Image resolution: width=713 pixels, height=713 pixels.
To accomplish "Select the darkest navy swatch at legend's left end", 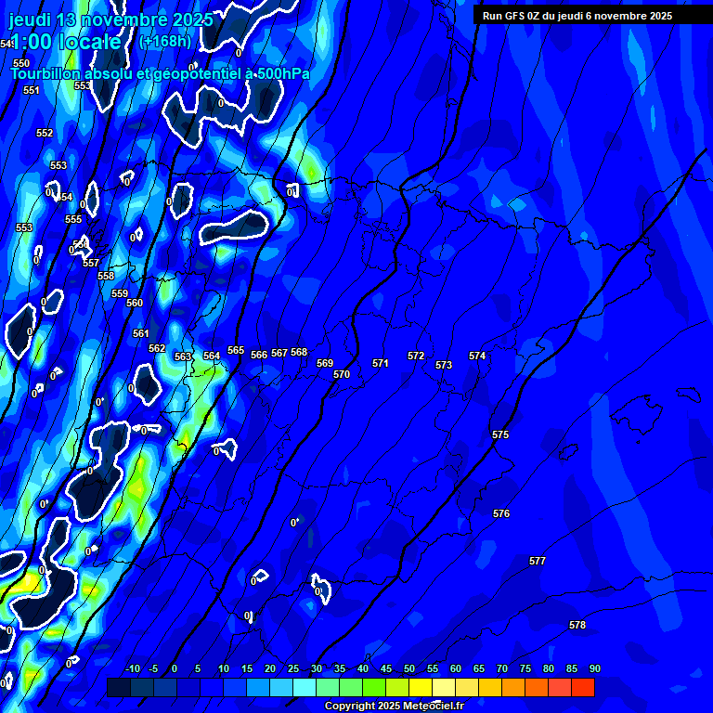I will 119,687.
